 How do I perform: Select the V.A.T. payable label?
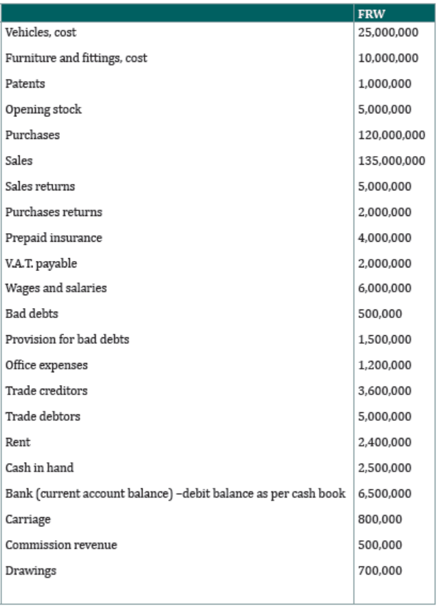(x=41, y=263)
